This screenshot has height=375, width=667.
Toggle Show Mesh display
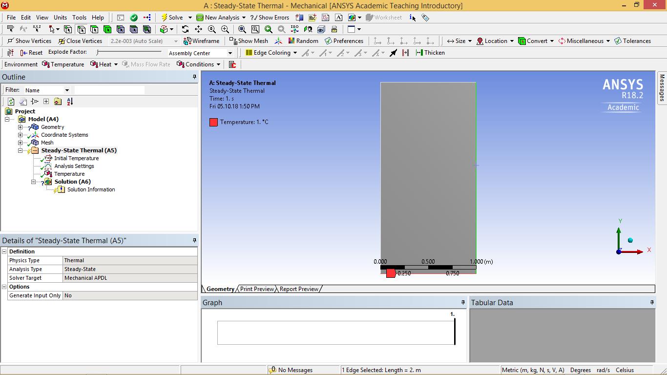coord(249,41)
